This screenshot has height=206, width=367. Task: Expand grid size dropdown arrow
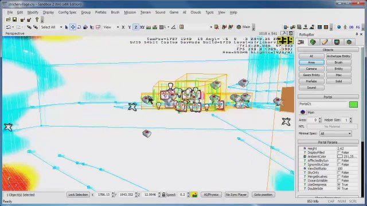[x=168, y=27]
